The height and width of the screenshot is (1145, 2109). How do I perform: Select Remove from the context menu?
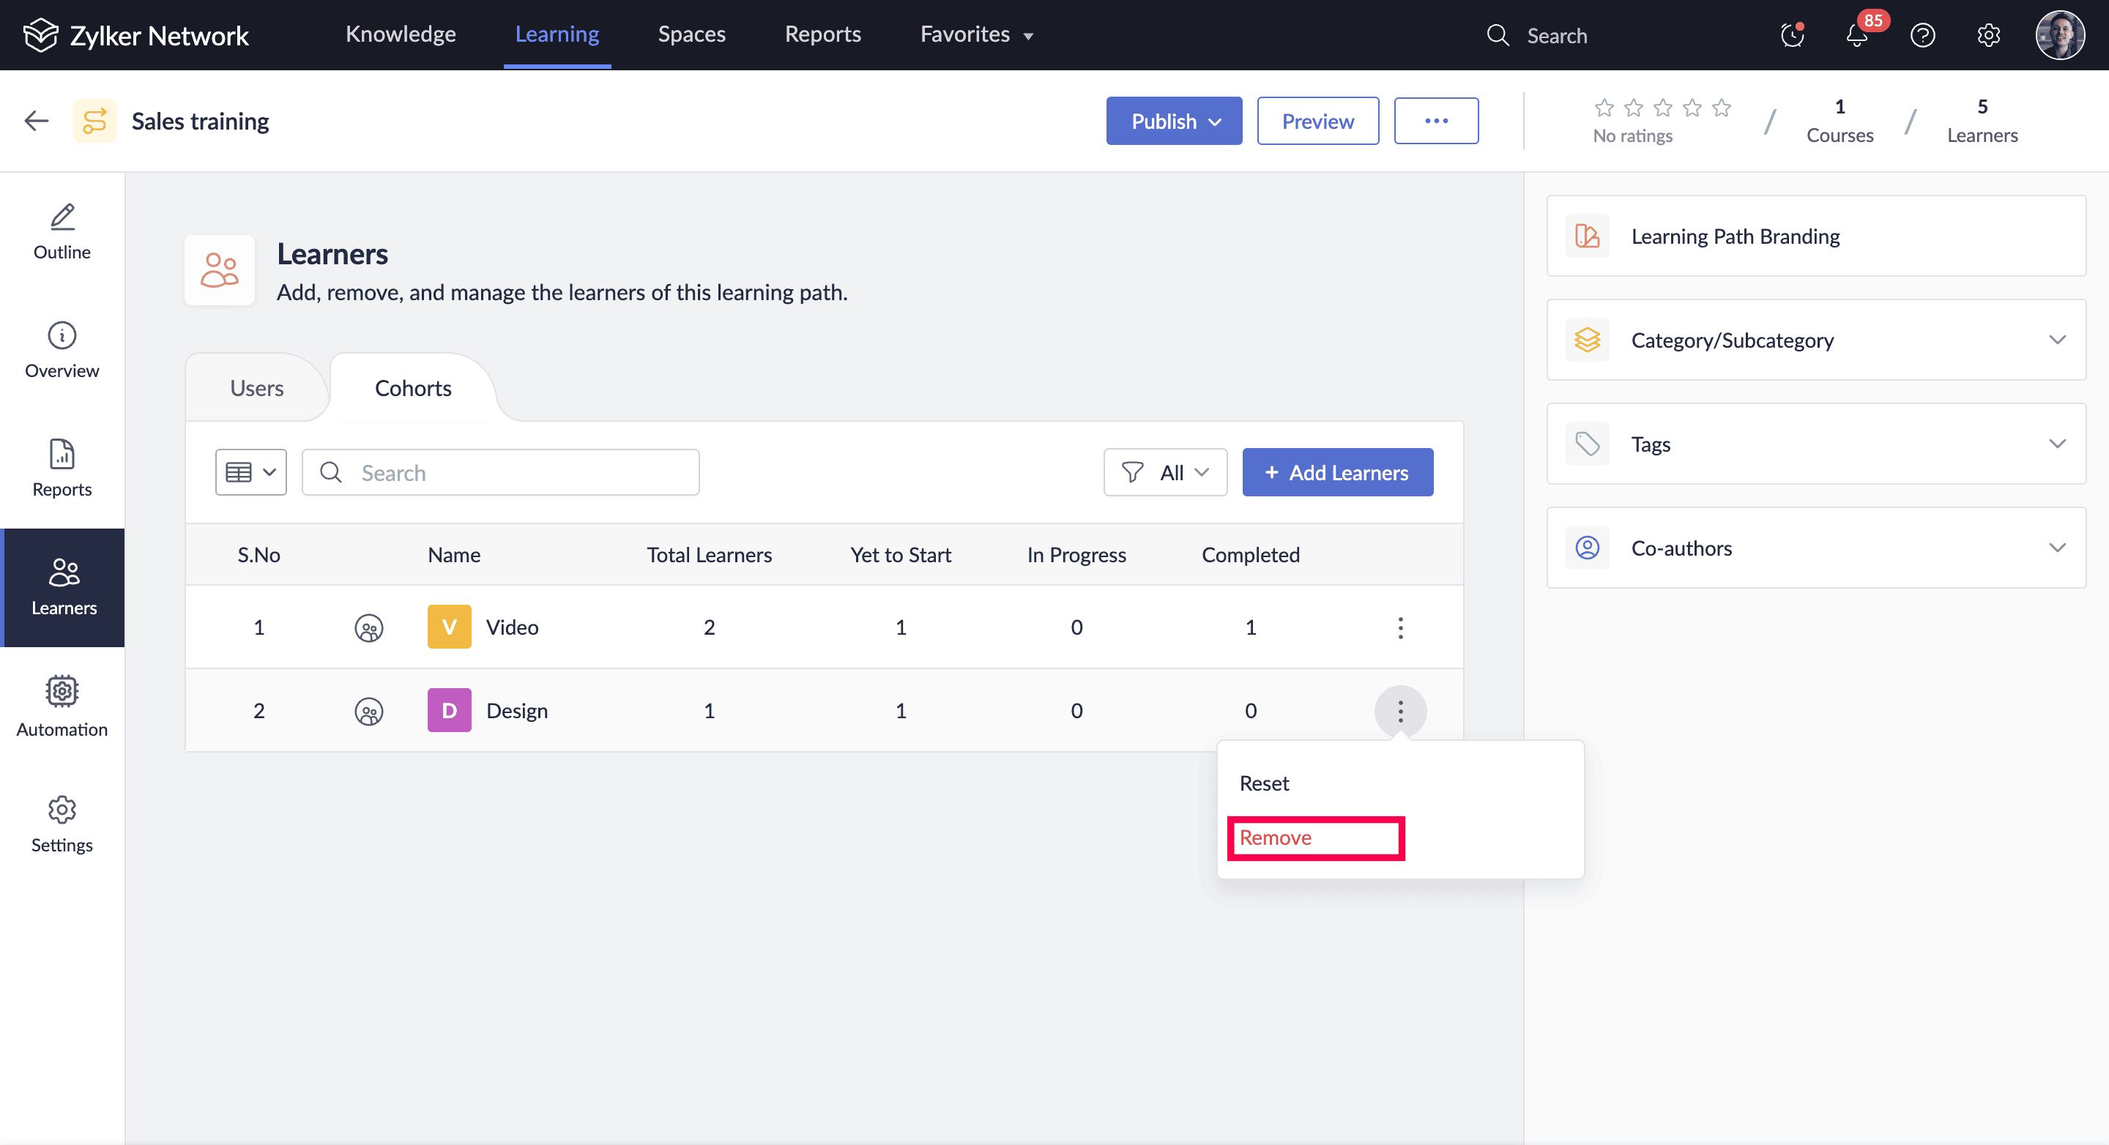tap(1276, 838)
